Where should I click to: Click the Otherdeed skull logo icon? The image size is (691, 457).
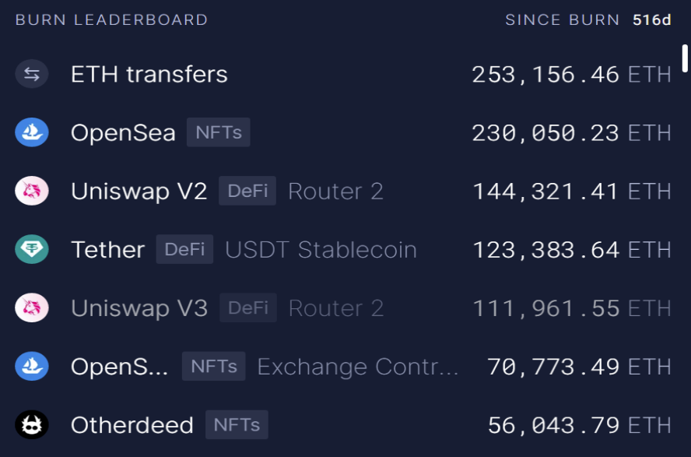point(32,425)
